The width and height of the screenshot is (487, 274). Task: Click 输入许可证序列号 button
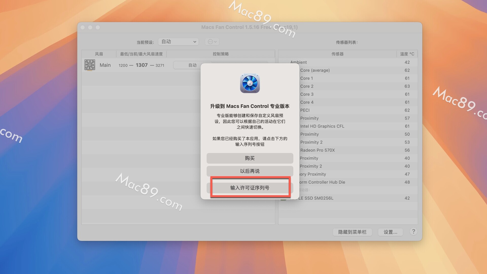(x=250, y=188)
